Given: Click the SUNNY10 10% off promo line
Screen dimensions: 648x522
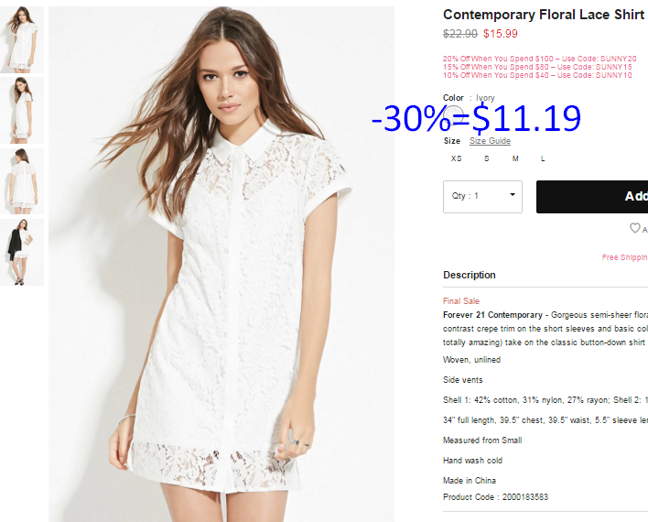Looking at the screenshot, I should coord(537,75).
